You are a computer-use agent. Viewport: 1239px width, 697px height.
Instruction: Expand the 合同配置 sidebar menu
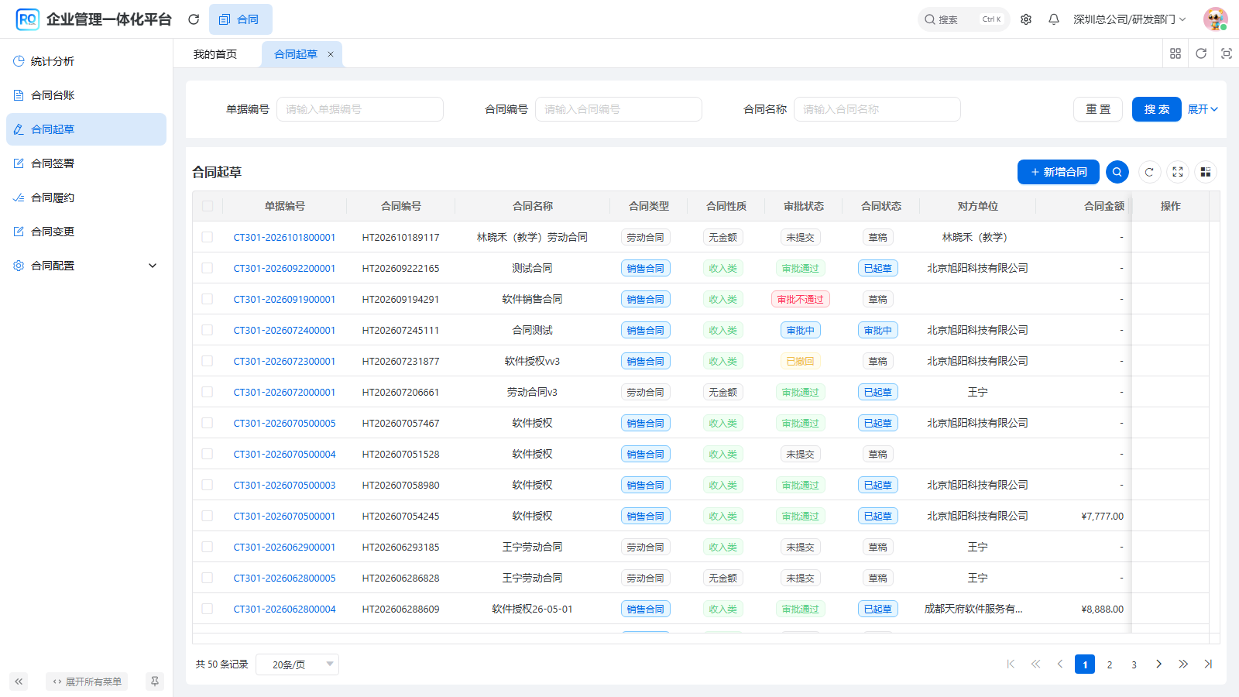tap(86, 266)
